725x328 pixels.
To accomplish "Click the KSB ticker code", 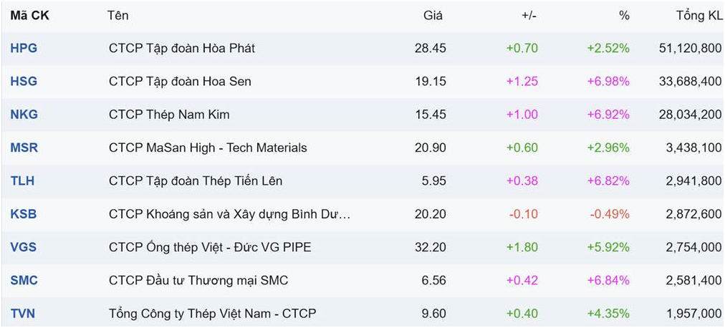I will [24, 214].
